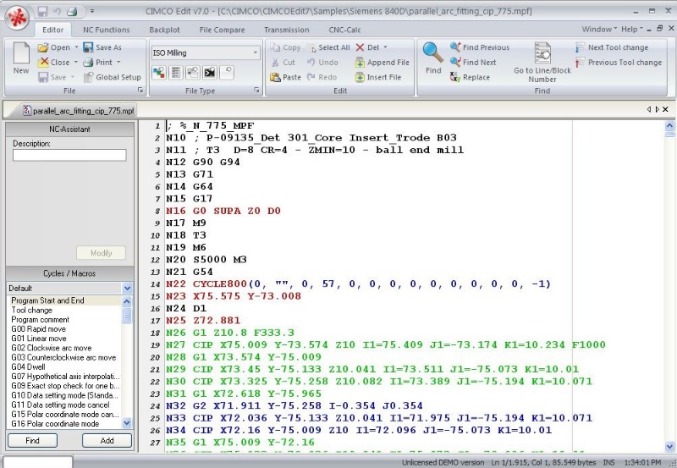
Task: Click Go to Line/Block Number
Action: [x=542, y=63]
